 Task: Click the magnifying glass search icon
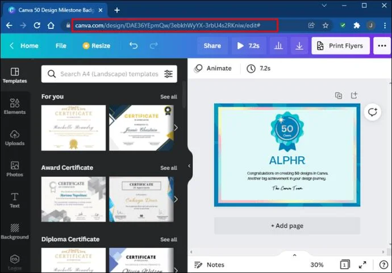tap(52, 74)
